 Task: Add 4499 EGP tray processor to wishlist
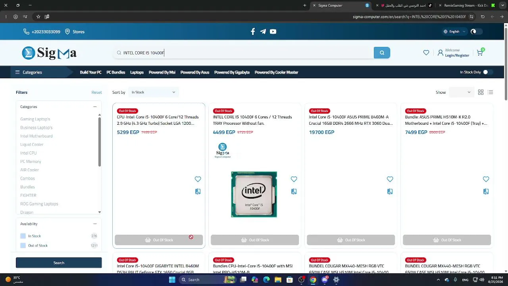294,179
